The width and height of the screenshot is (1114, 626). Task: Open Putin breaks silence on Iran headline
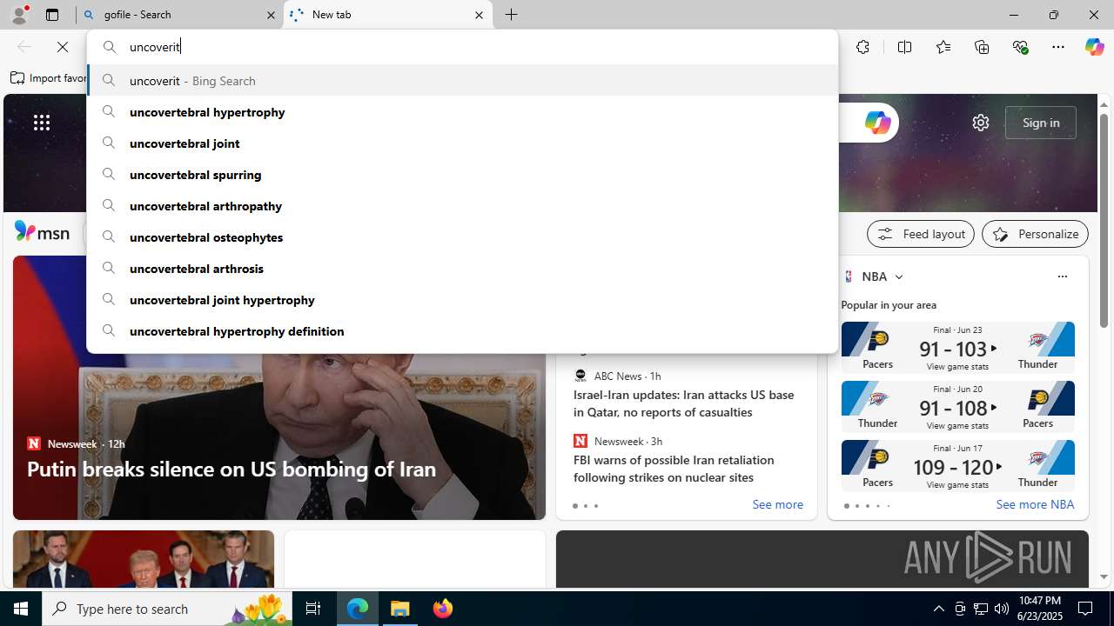pos(232,469)
